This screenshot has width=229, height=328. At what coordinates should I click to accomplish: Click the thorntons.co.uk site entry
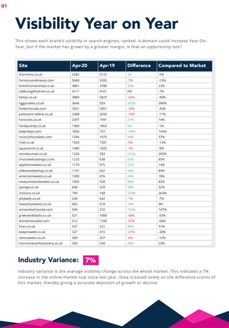pyautogui.click(x=30, y=75)
